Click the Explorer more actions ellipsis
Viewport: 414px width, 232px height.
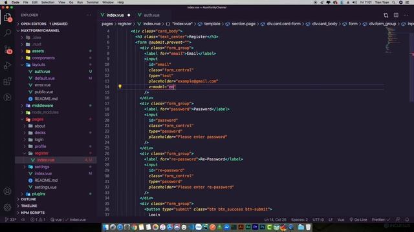(89, 15)
